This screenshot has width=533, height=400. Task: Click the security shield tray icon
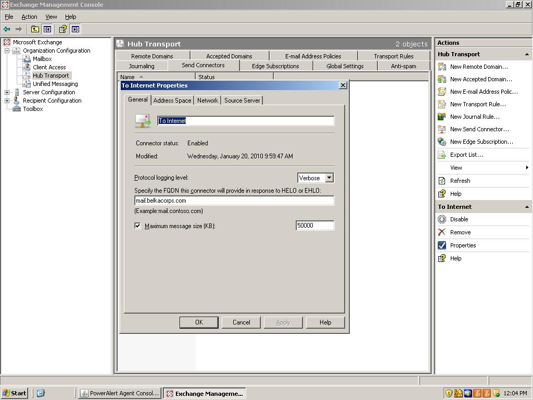pyautogui.click(x=449, y=393)
